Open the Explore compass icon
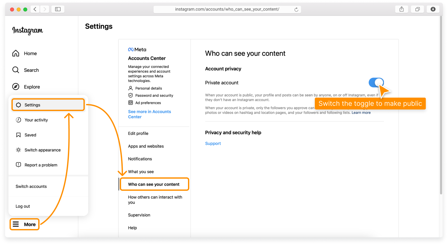The image size is (448, 245). [x=15, y=86]
